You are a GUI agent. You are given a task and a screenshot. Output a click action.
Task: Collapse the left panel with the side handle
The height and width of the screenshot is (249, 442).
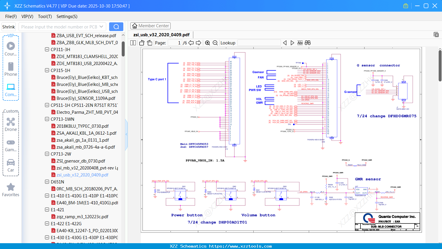click(126, 134)
